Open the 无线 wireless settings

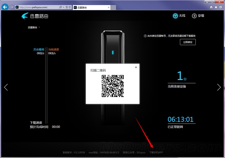pos(179,16)
